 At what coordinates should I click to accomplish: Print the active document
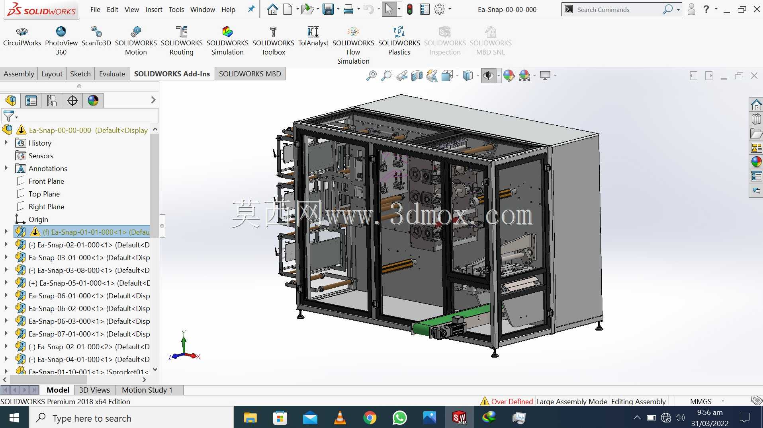(x=348, y=9)
